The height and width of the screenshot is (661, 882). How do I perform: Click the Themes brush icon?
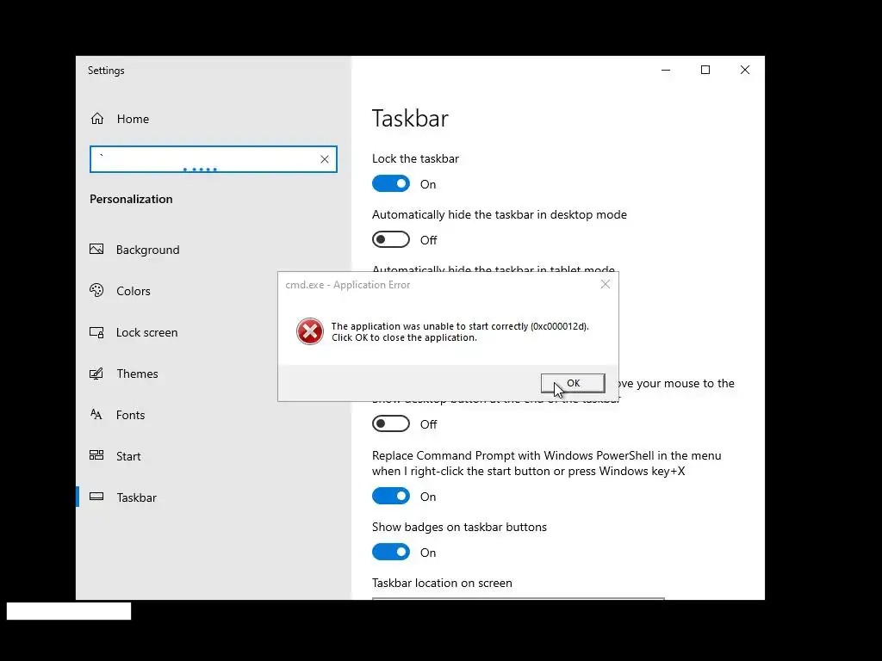pos(96,374)
